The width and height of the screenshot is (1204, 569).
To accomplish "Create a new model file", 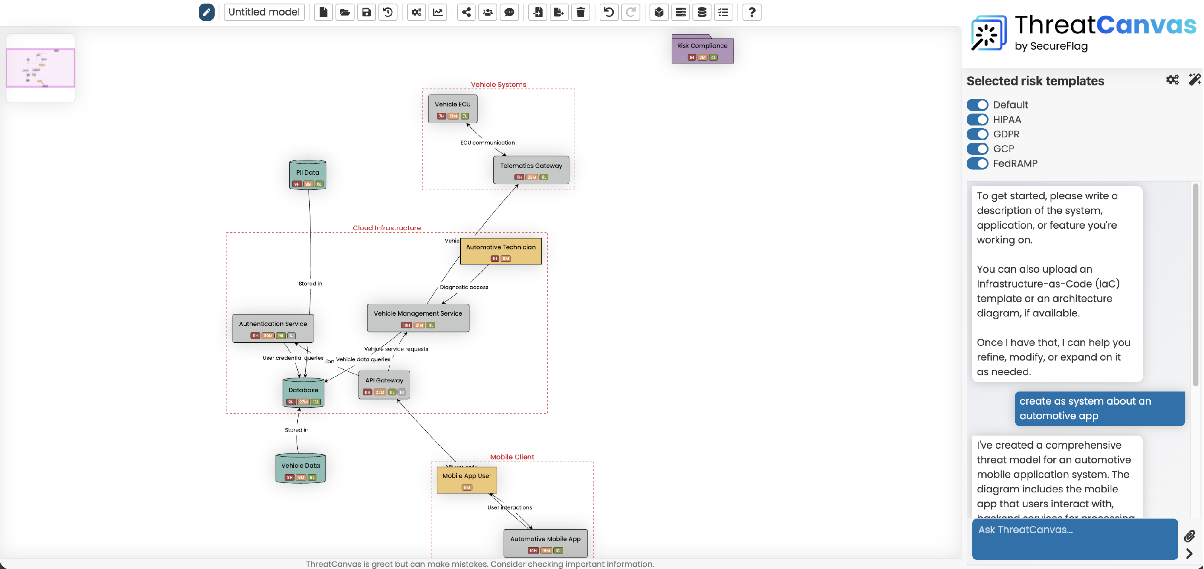I will [x=323, y=12].
